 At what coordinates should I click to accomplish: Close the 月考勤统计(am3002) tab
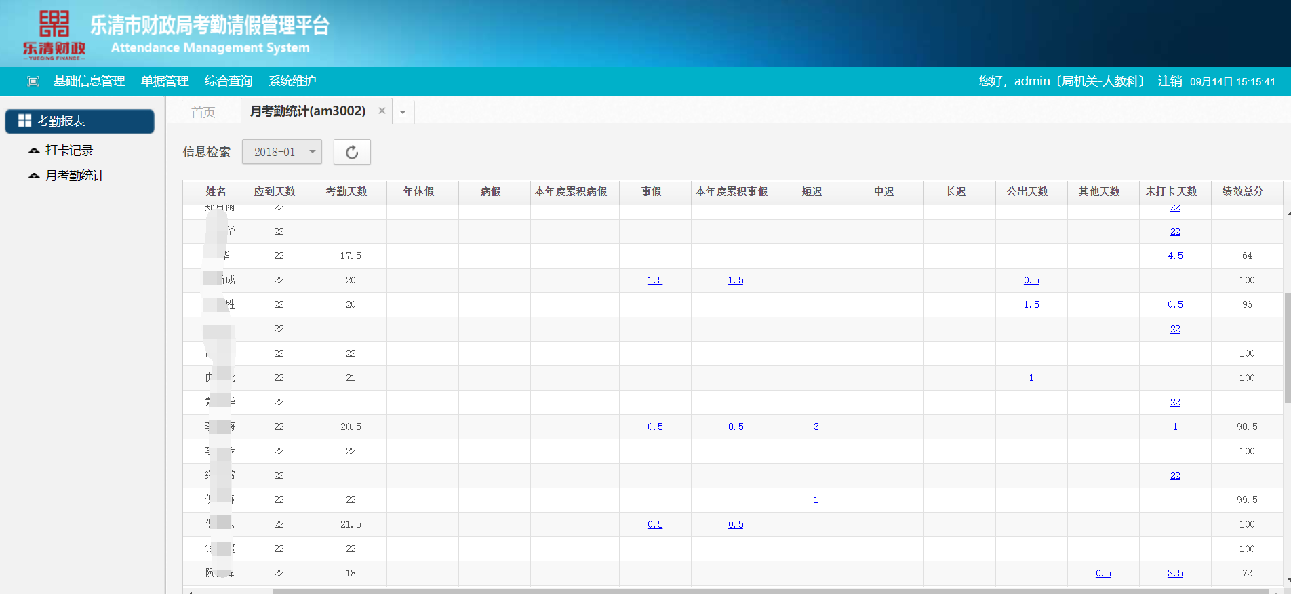coord(382,111)
